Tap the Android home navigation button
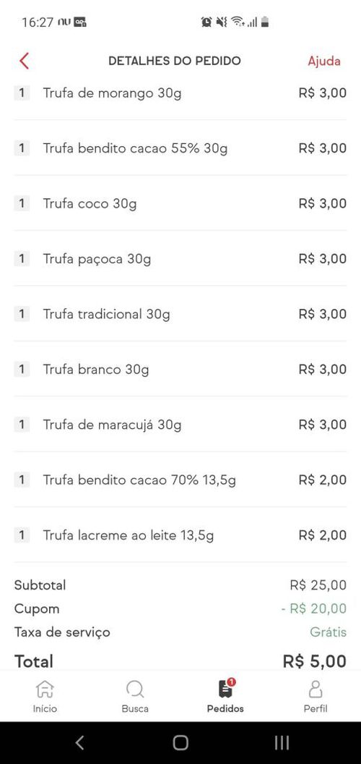Viewport: 361px width, 764px height. (x=180, y=742)
